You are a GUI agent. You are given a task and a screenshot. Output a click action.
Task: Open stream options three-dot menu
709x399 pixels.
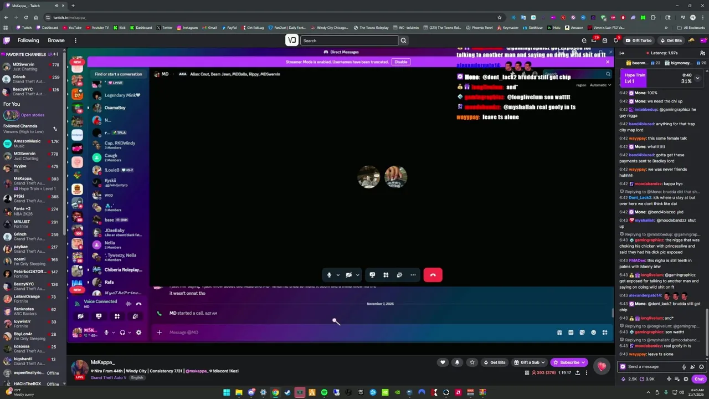(x=587, y=373)
